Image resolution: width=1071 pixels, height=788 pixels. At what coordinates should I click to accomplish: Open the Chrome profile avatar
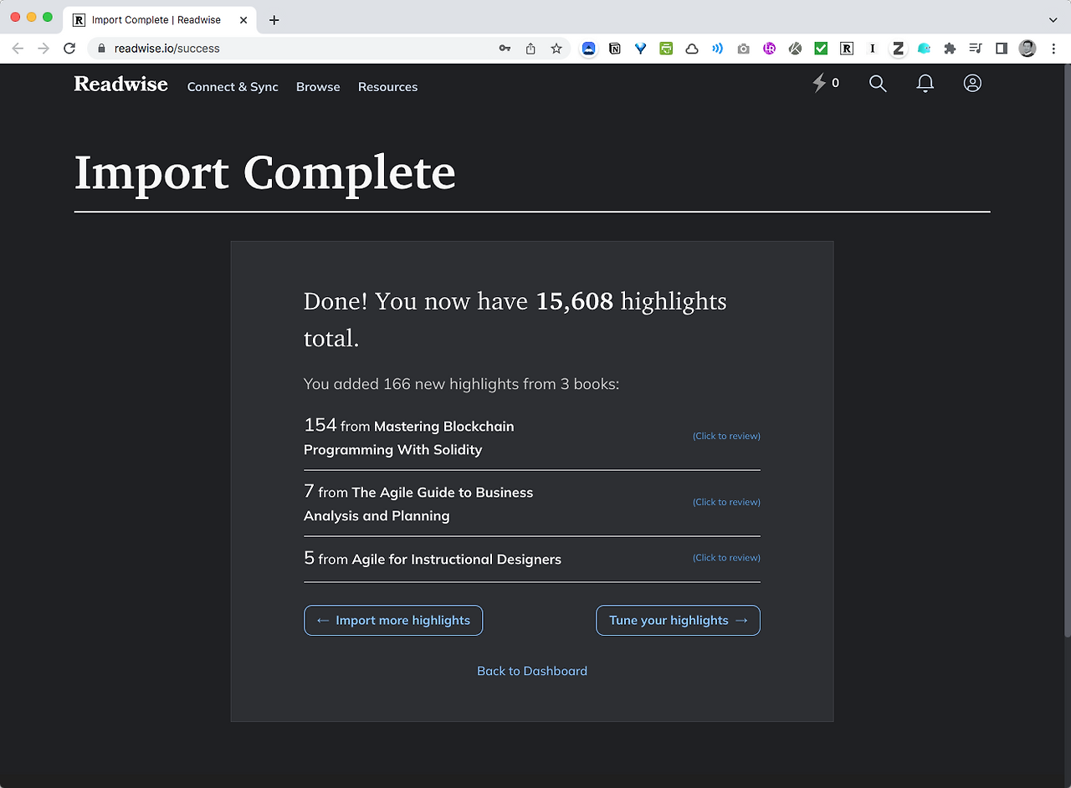[x=1027, y=49]
